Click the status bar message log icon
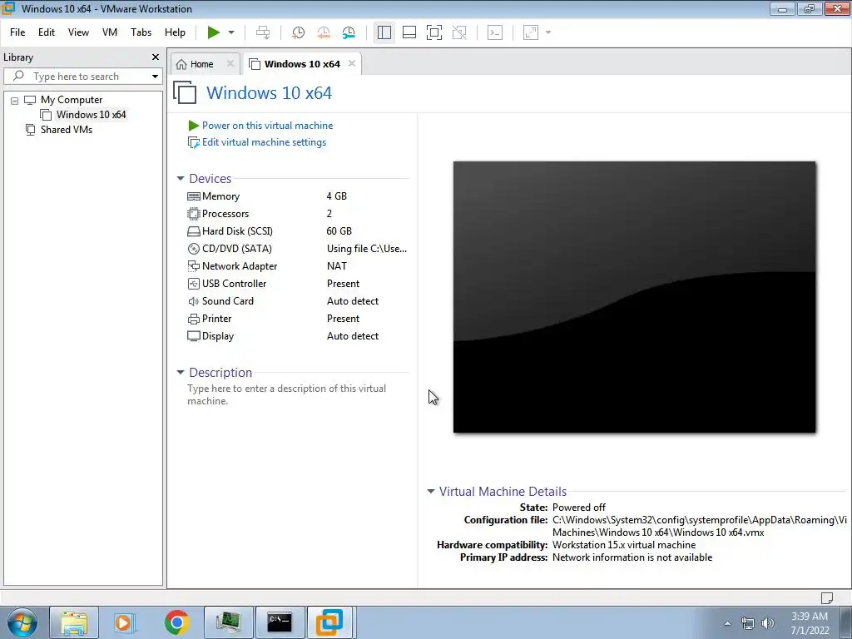This screenshot has height=639, width=852. tap(826, 597)
